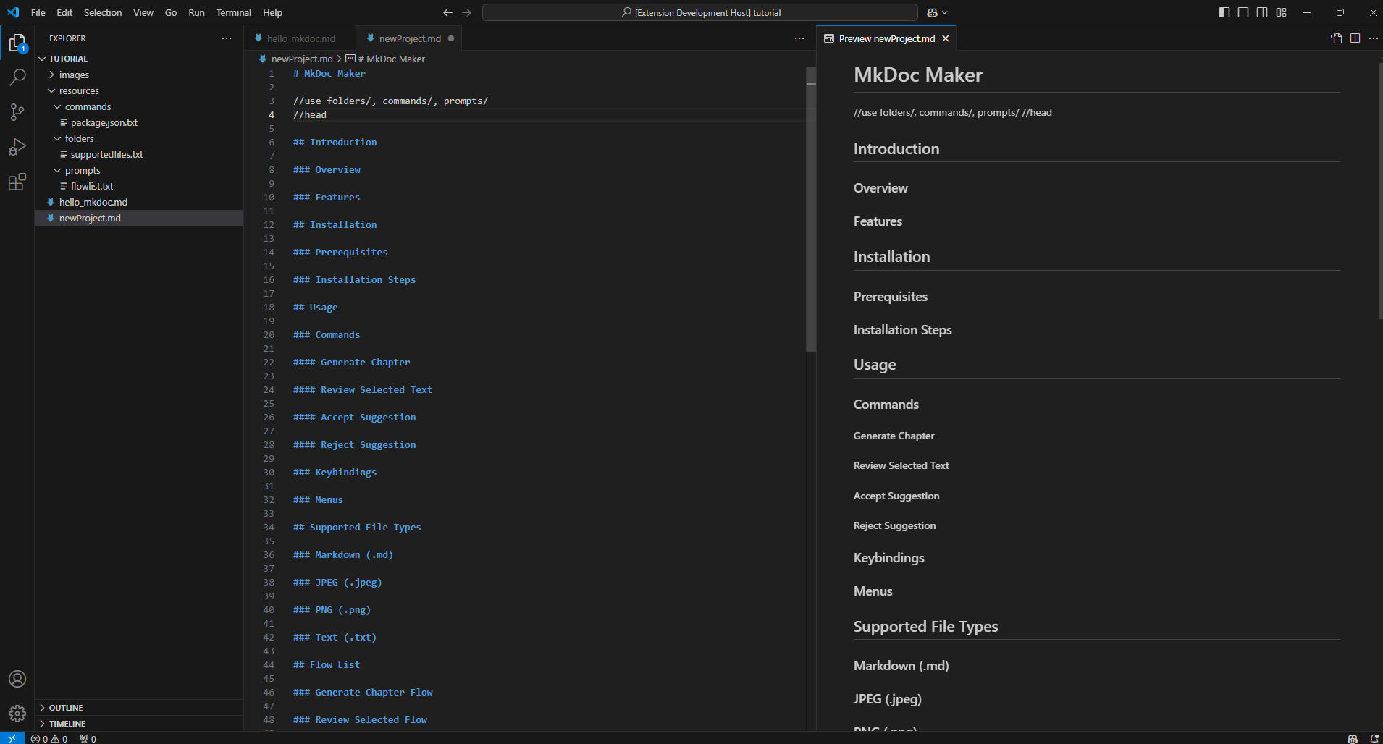Click the Copilot status bar icon
The image size is (1383, 744).
(1352, 739)
